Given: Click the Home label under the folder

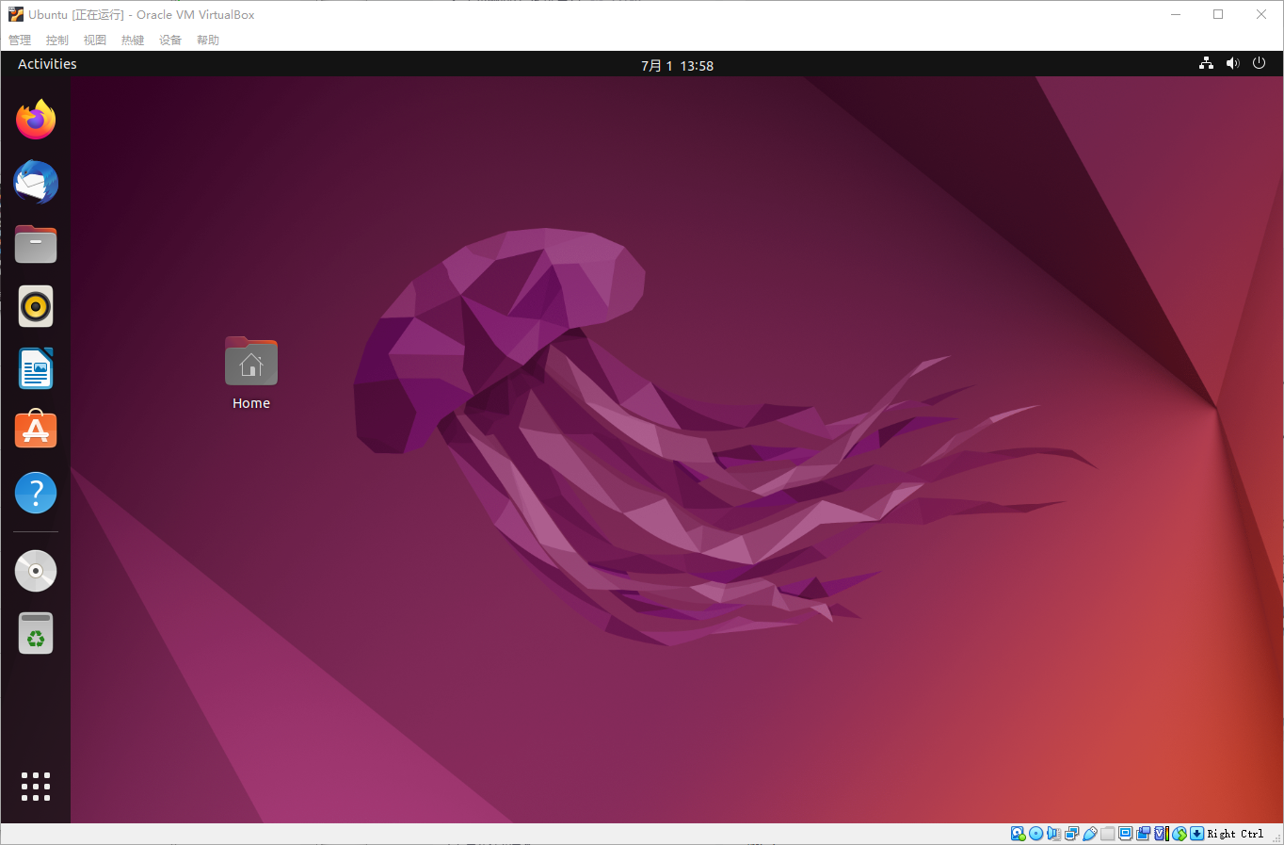Looking at the screenshot, I should 251,403.
